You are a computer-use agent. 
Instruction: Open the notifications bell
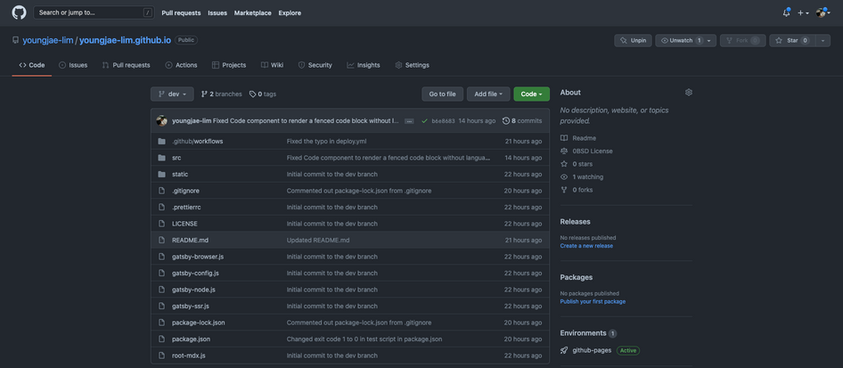pyautogui.click(x=786, y=12)
